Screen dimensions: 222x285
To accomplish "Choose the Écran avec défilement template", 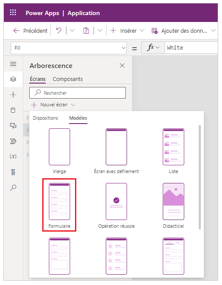I will click(x=116, y=151).
